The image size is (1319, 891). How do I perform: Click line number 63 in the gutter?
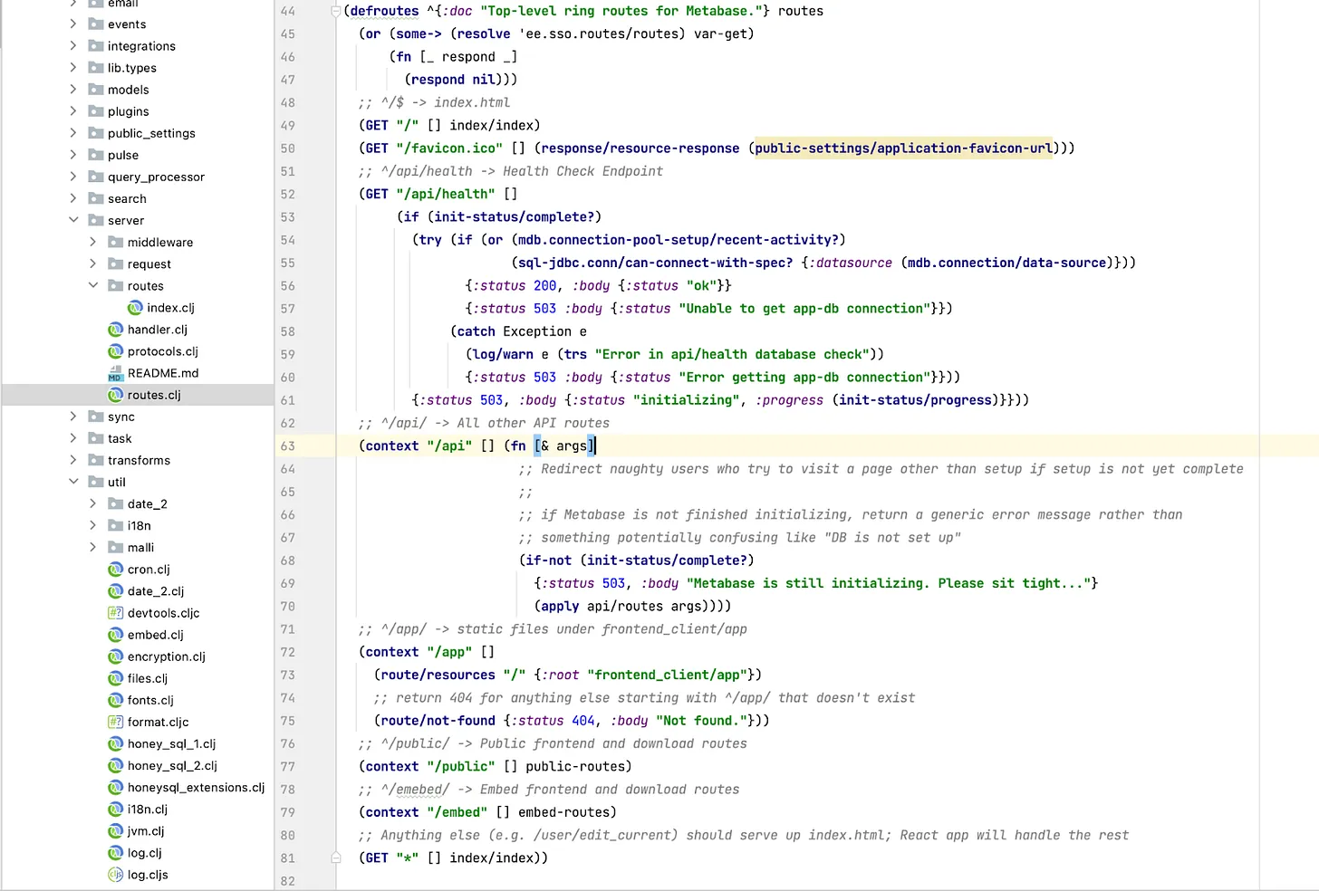point(287,445)
